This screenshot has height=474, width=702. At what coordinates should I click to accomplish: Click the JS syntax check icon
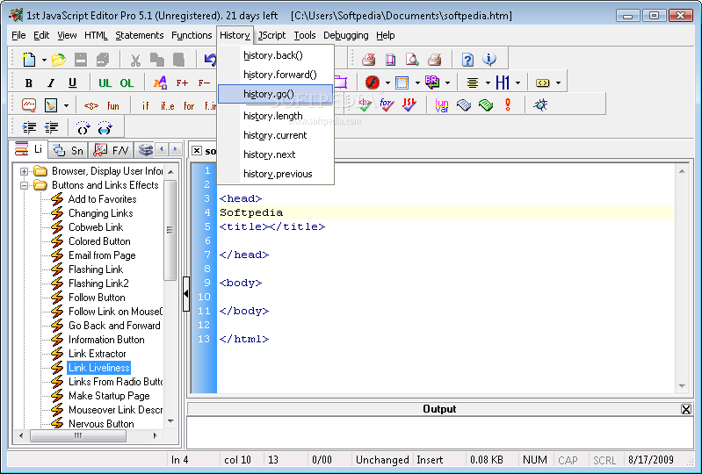(x=409, y=104)
